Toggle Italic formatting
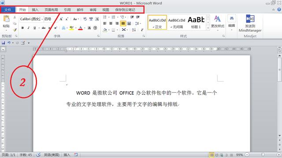This screenshot has width=282, height=158. [x=28, y=28]
